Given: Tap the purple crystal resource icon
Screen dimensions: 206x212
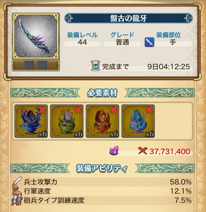Looking at the screenshot, I should [114, 151].
